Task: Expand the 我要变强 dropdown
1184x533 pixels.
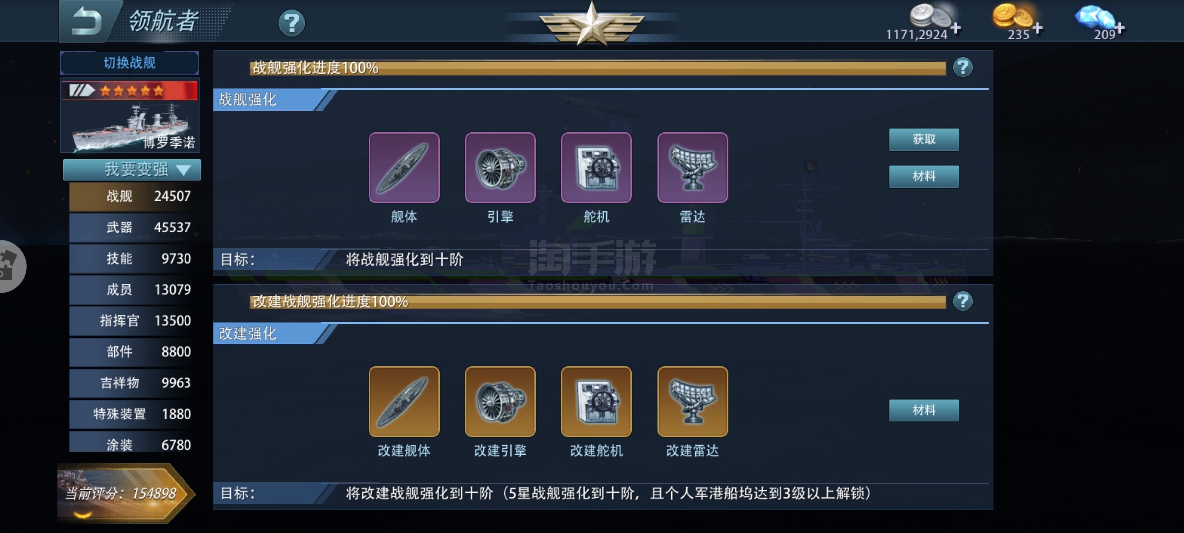Action: point(132,169)
